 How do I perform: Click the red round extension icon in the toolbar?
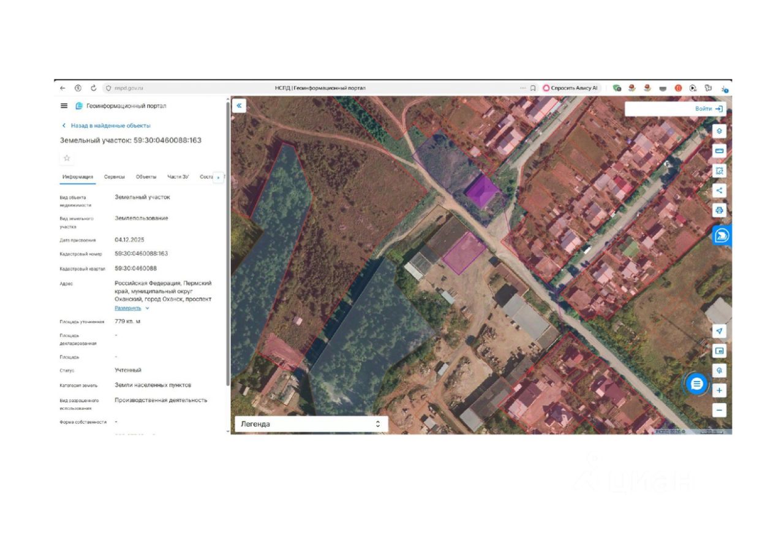[678, 88]
